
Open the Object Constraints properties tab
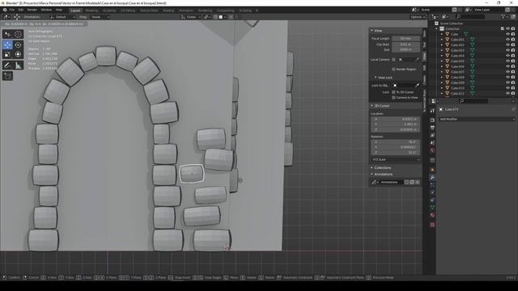432,200
